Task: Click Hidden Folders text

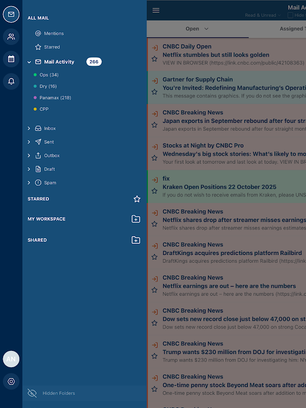Action: (59, 393)
